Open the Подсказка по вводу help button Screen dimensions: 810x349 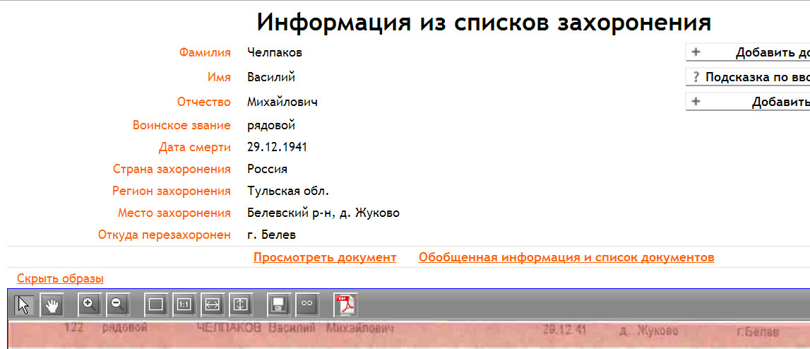click(x=749, y=77)
